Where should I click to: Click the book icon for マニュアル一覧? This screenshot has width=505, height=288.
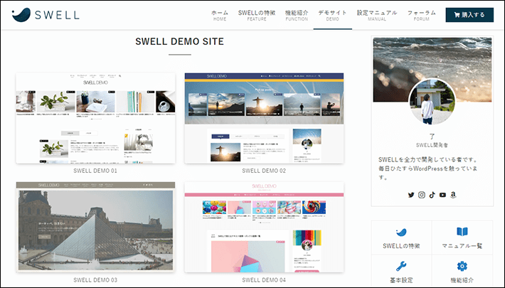point(462,233)
